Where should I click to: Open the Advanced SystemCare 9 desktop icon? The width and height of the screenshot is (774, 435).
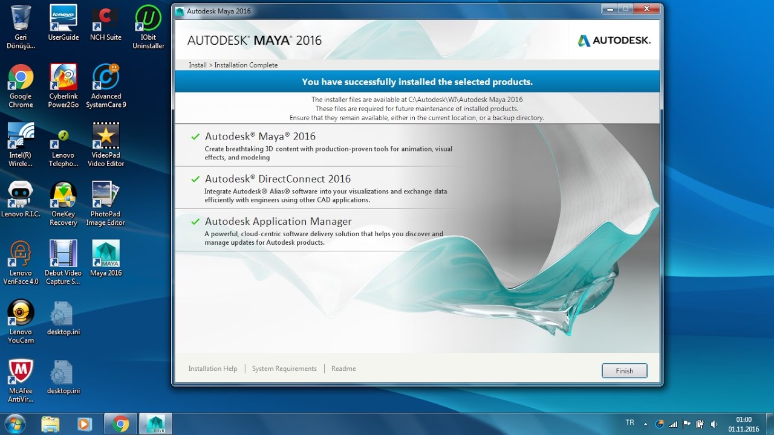tap(106, 86)
